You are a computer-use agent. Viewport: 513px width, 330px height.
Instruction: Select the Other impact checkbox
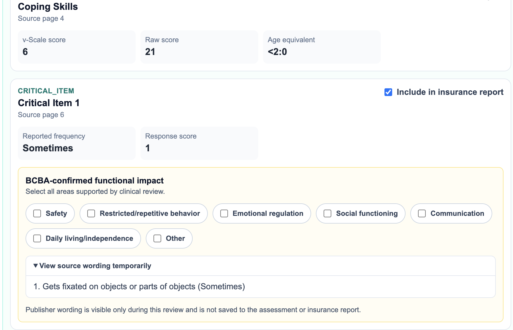point(157,238)
